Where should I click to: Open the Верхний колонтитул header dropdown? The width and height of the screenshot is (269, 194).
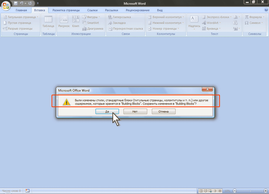(x=166, y=17)
